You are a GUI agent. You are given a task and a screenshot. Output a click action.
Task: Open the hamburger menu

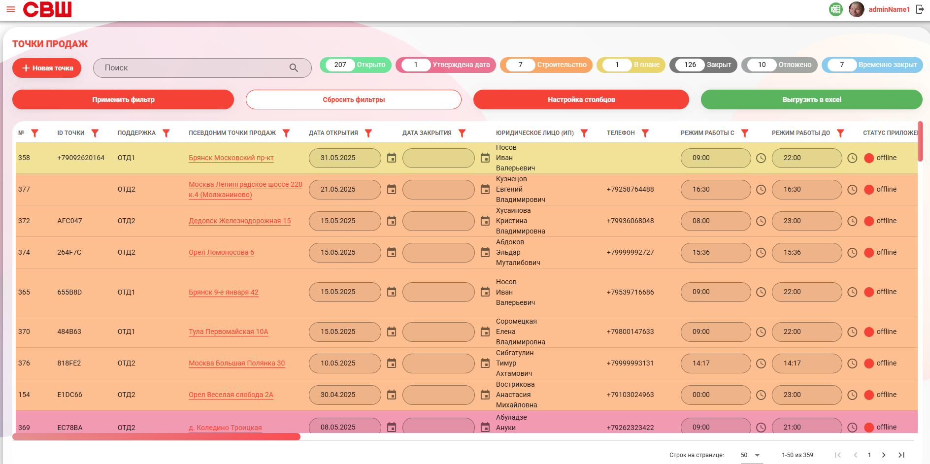coord(11,9)
